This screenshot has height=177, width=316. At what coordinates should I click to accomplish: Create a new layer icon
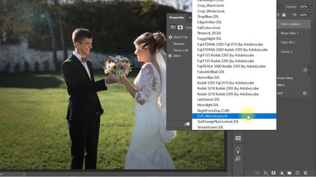(x=297, y=173)
